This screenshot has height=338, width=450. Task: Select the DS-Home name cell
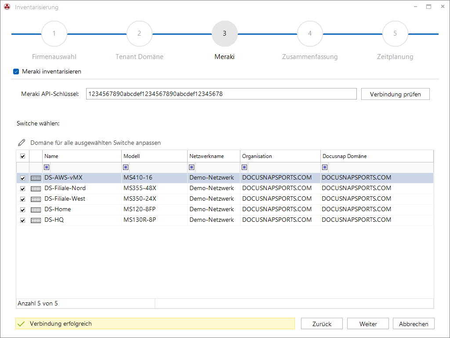click(x=82, y=209)
